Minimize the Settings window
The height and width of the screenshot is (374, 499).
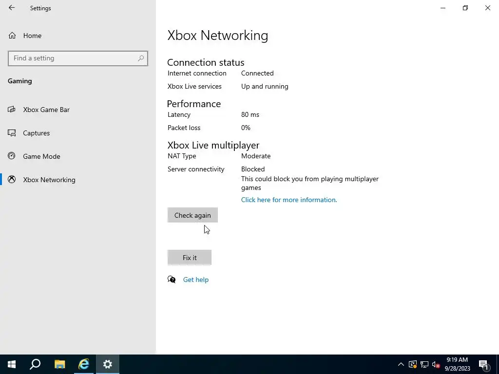coord(442,8)
